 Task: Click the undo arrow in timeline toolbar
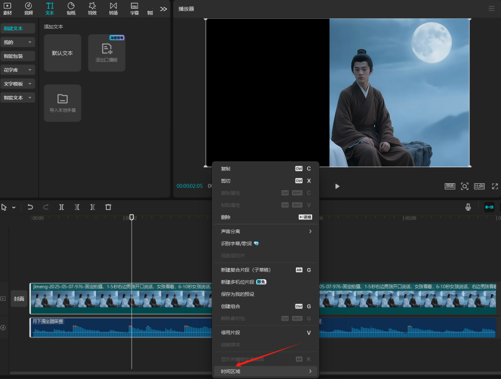click(30, 207)
